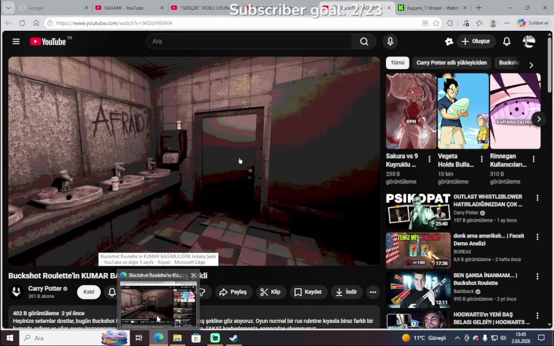Open more actions beside İndir
This screenshot has height=346, width=554.
click(373, 292)
